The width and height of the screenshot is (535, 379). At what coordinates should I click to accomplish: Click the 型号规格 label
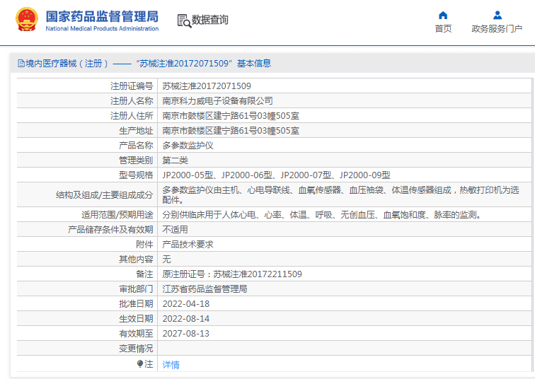(136, 175)
